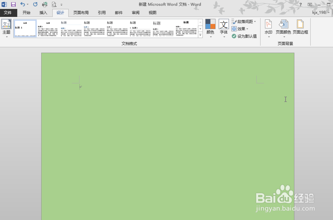Apply the fifth style set thumbnail
This screenshot has width=333, height=220.
coord(117,28)
